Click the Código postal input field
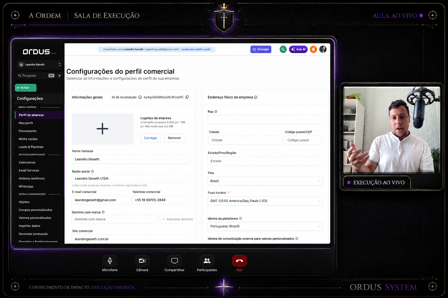448x298 pixels. (303, 140)
